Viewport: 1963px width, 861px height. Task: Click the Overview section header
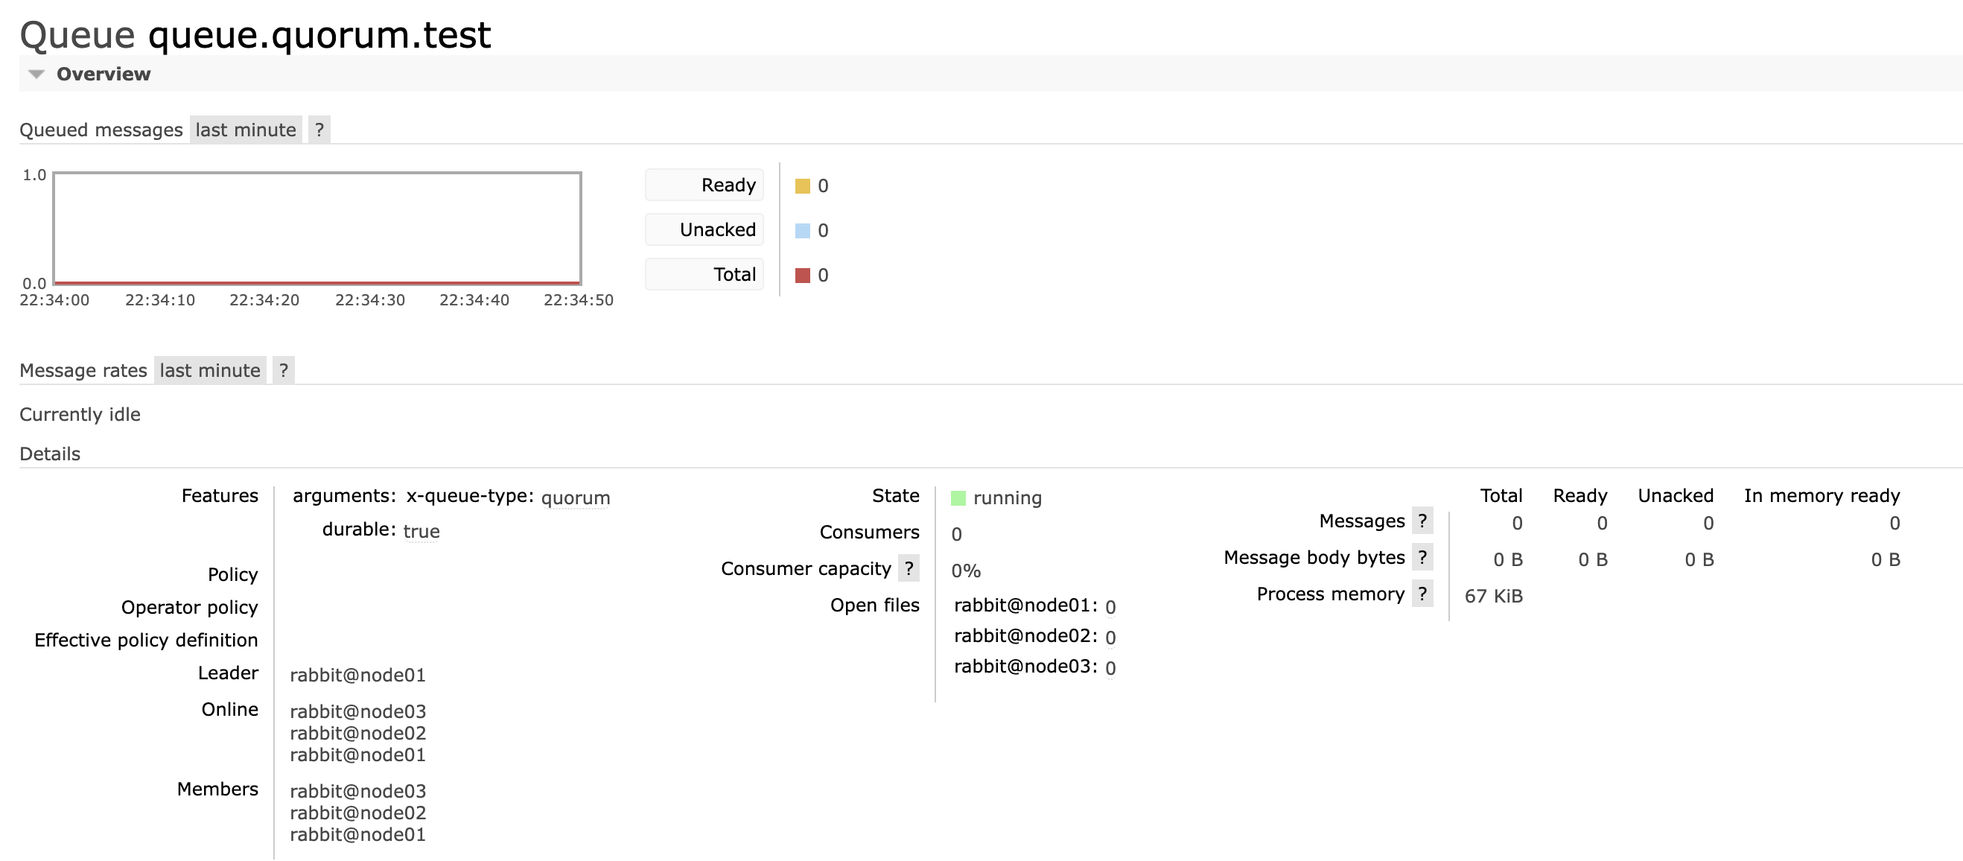point(104,74)
